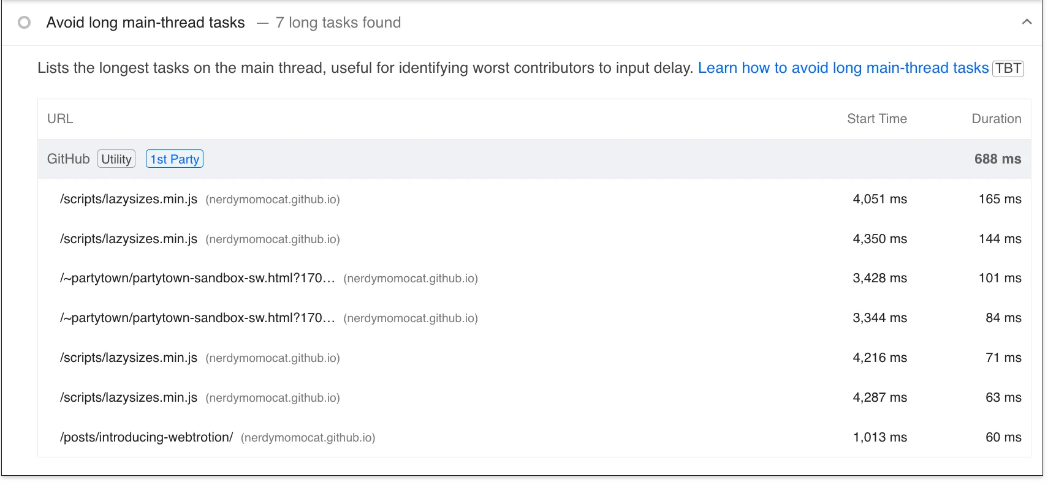Click the Duration column header

[996, 119]
